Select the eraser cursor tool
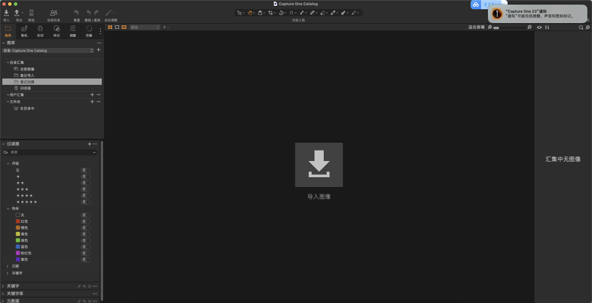592x303 pixels. click(x=323, y=13)
